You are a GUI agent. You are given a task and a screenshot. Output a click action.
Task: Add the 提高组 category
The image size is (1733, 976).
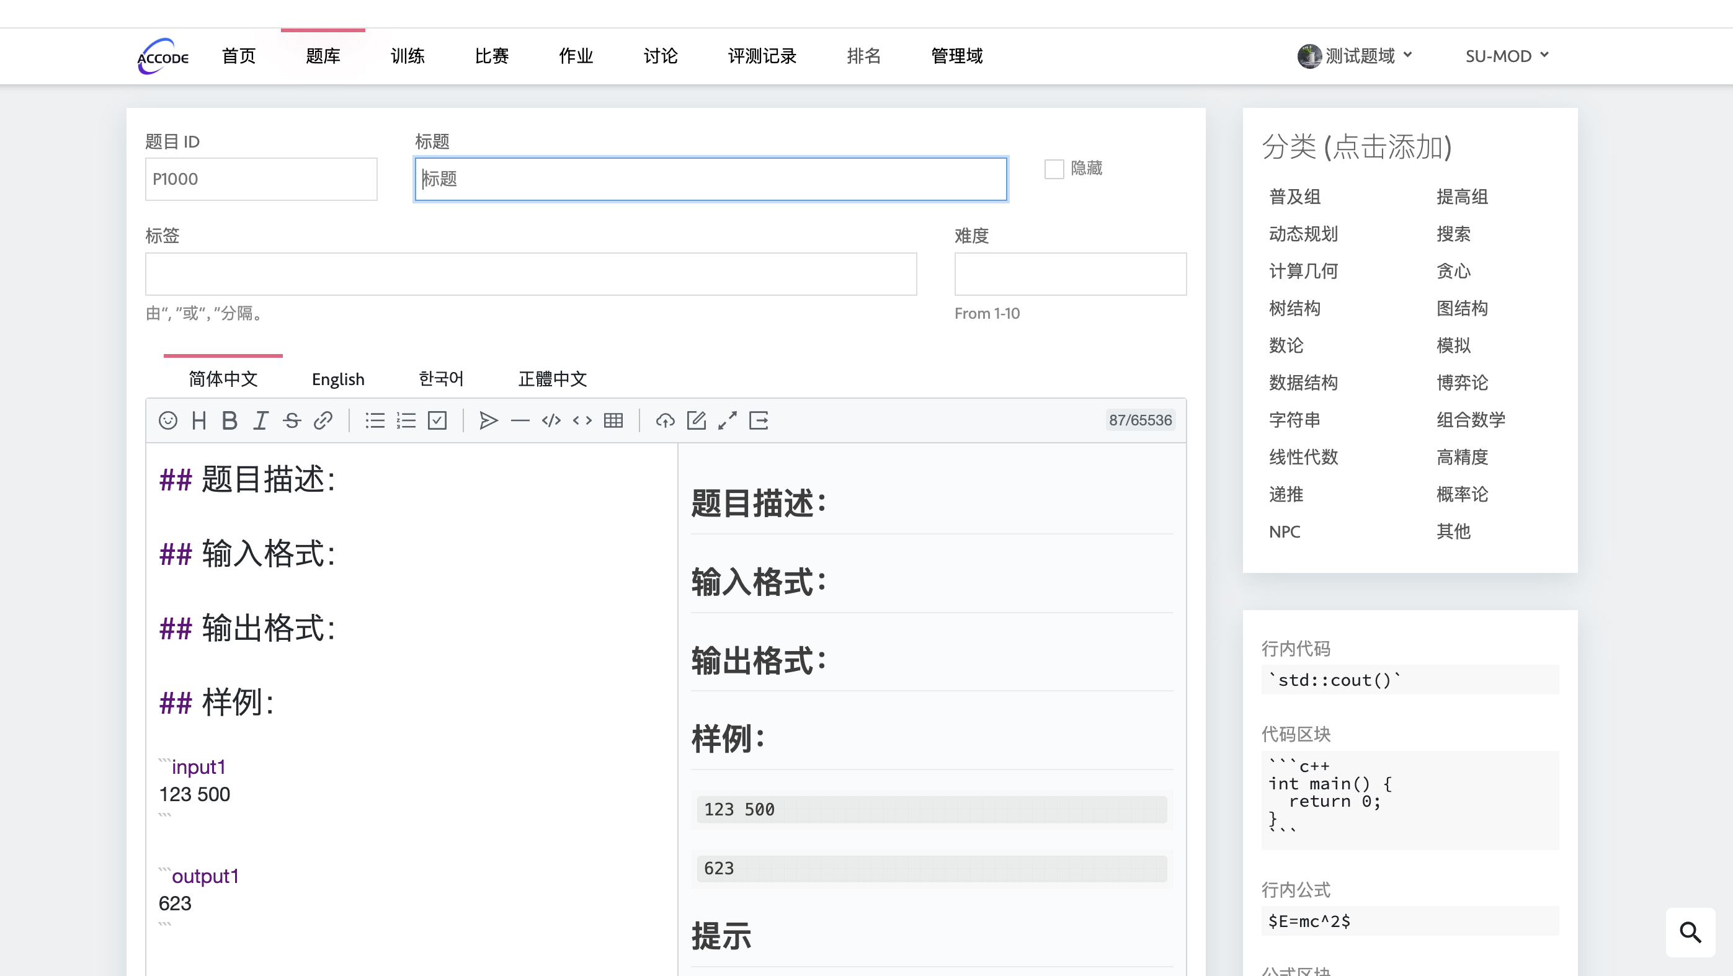[x=1462, y=197]
